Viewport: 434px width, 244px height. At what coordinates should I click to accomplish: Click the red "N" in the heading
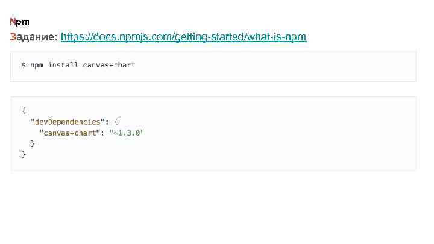pos(13,22)
